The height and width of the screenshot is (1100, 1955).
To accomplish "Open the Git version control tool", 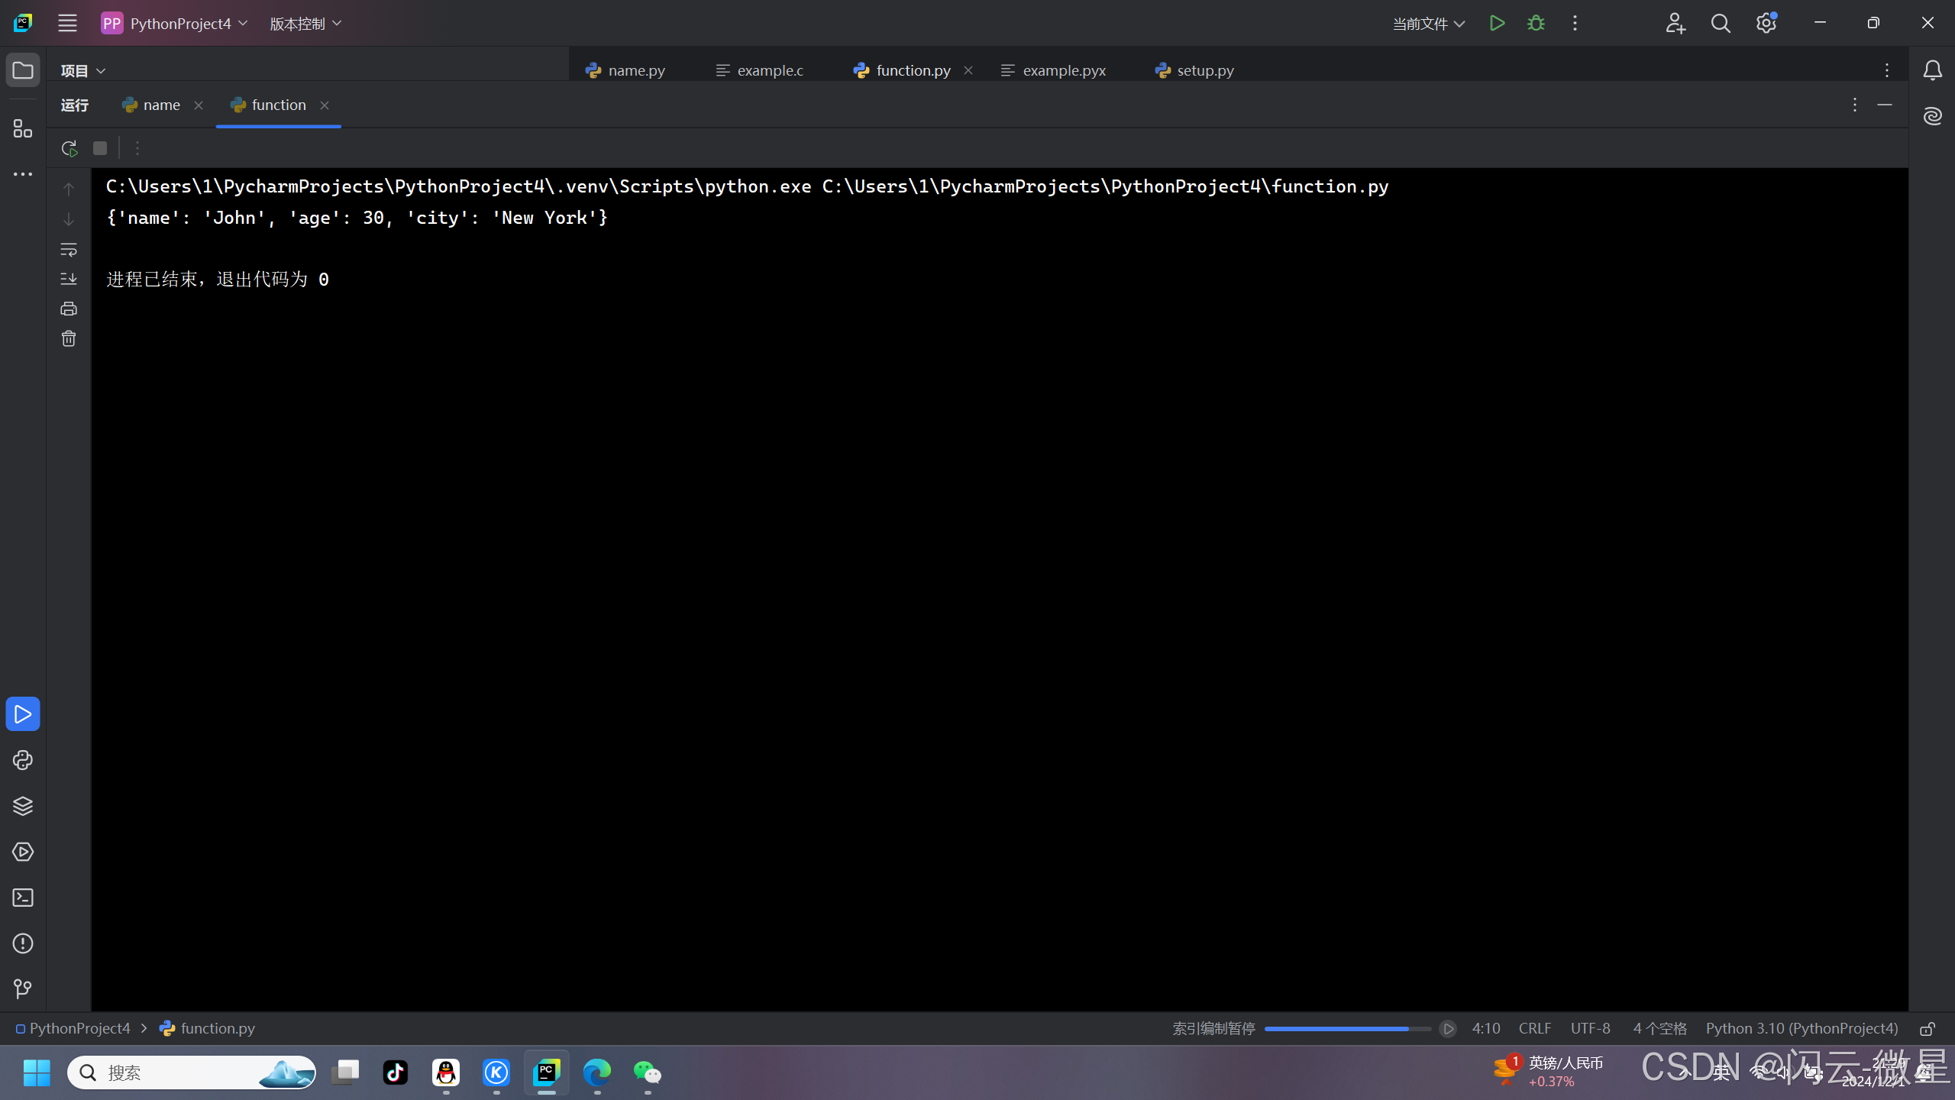I will 23,989.
